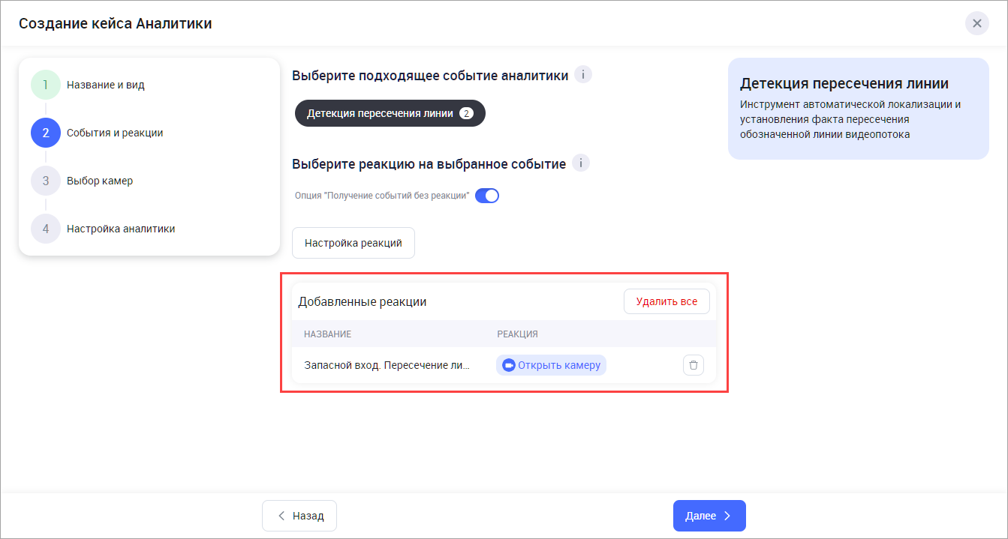The height and width of the screenshot is (539, 1008).
Task: Click Удалить все button
Action: point(666,301)
